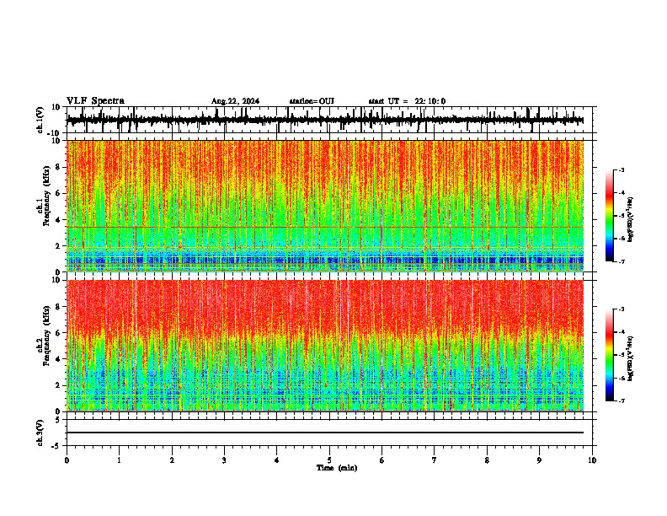Click the "station=OUJ" header label
The height and width of the screenshot is (516, 667).
pos(312,101)
